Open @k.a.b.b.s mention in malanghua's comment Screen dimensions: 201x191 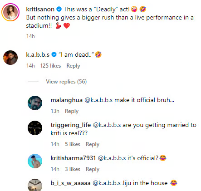pyautogui.click(x=98, y=100)
